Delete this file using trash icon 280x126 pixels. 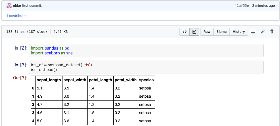click(272, 32)
